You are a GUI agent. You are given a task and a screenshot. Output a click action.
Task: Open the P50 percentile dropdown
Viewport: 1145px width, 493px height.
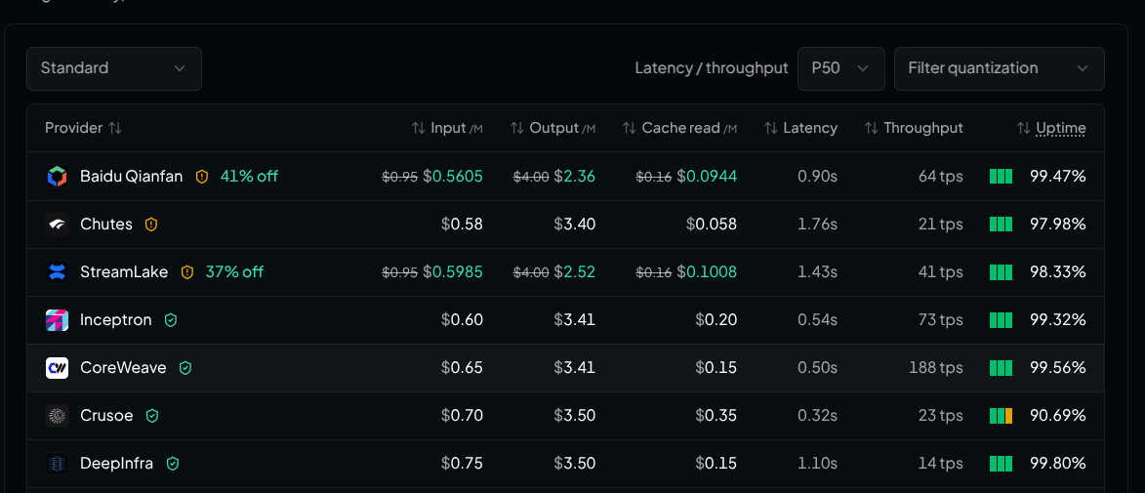[841, 68]
